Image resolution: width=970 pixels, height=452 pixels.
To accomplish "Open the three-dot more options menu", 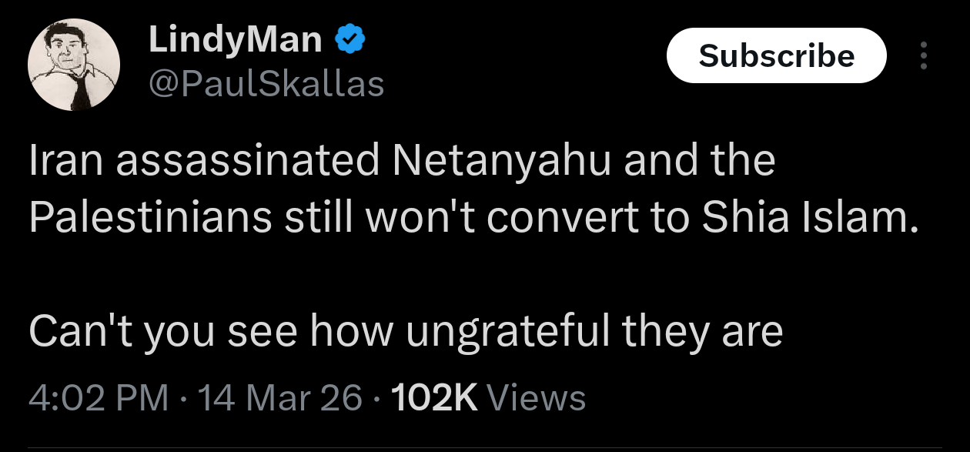I will (x=925, y=55).
